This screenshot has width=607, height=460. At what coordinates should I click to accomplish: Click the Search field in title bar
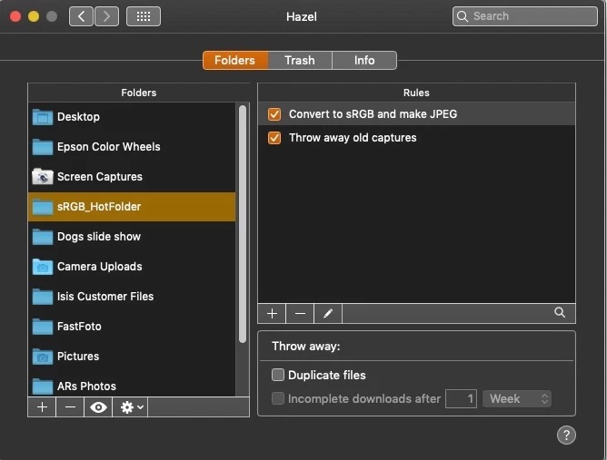point(524,16)
